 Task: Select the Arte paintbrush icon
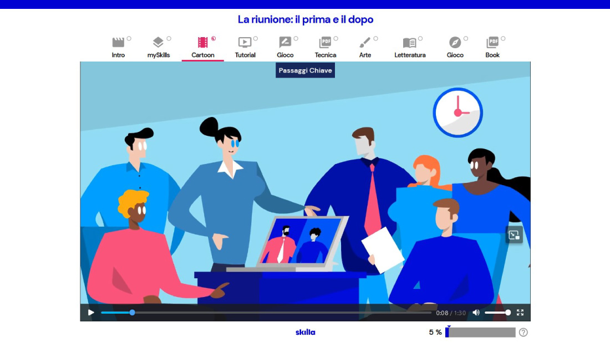(365, 43)
